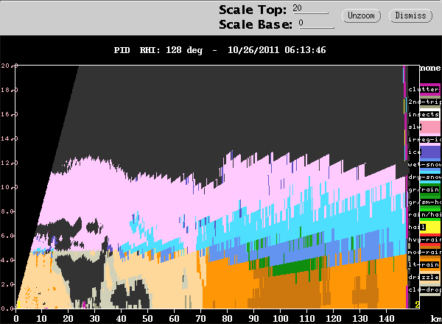Viewport: 442px width, 324px height.
Task: Click the 'rain/hail' legend label
Action: 424,214
